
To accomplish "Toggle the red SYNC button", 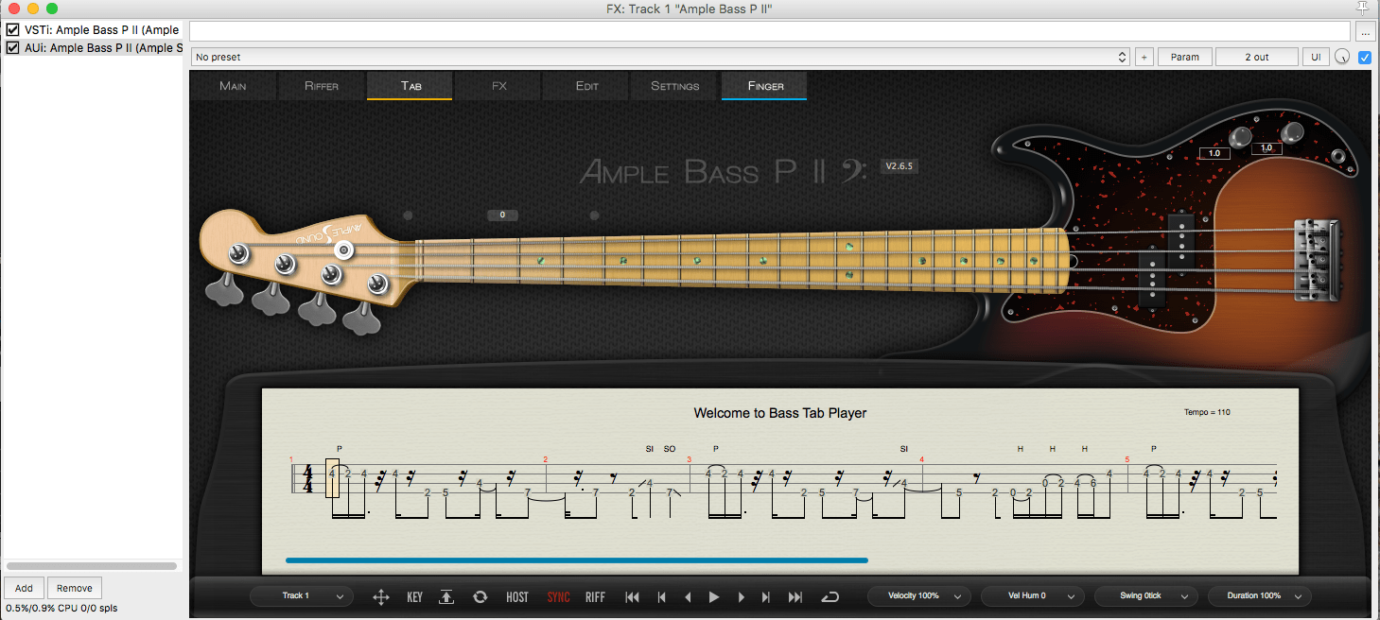I will pyautogui.click(x=558, y=597).
